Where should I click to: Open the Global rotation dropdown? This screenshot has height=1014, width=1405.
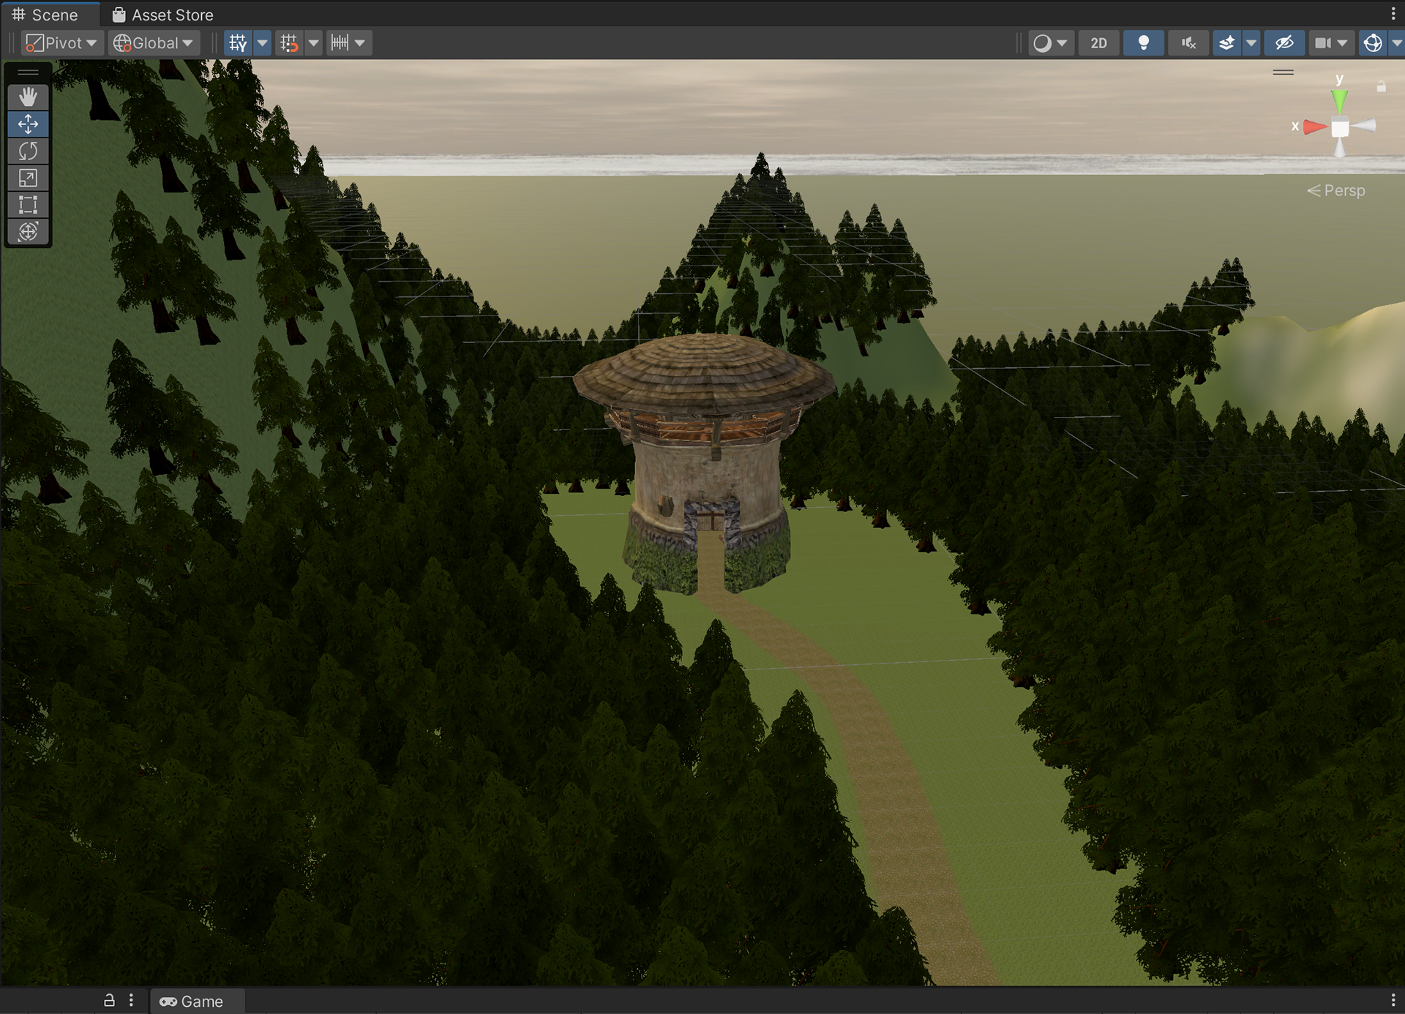(154, 43)
